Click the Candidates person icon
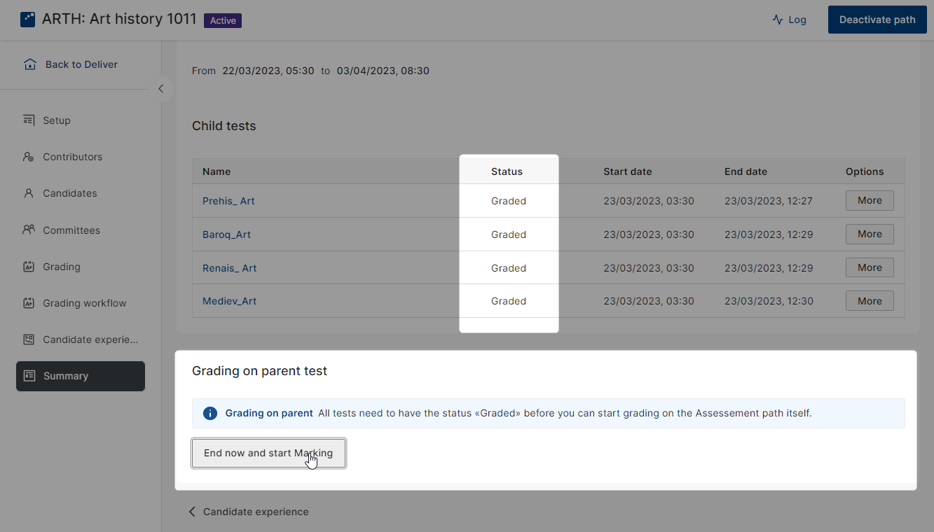This screenshot has height=532, width=934. point(29,193)
